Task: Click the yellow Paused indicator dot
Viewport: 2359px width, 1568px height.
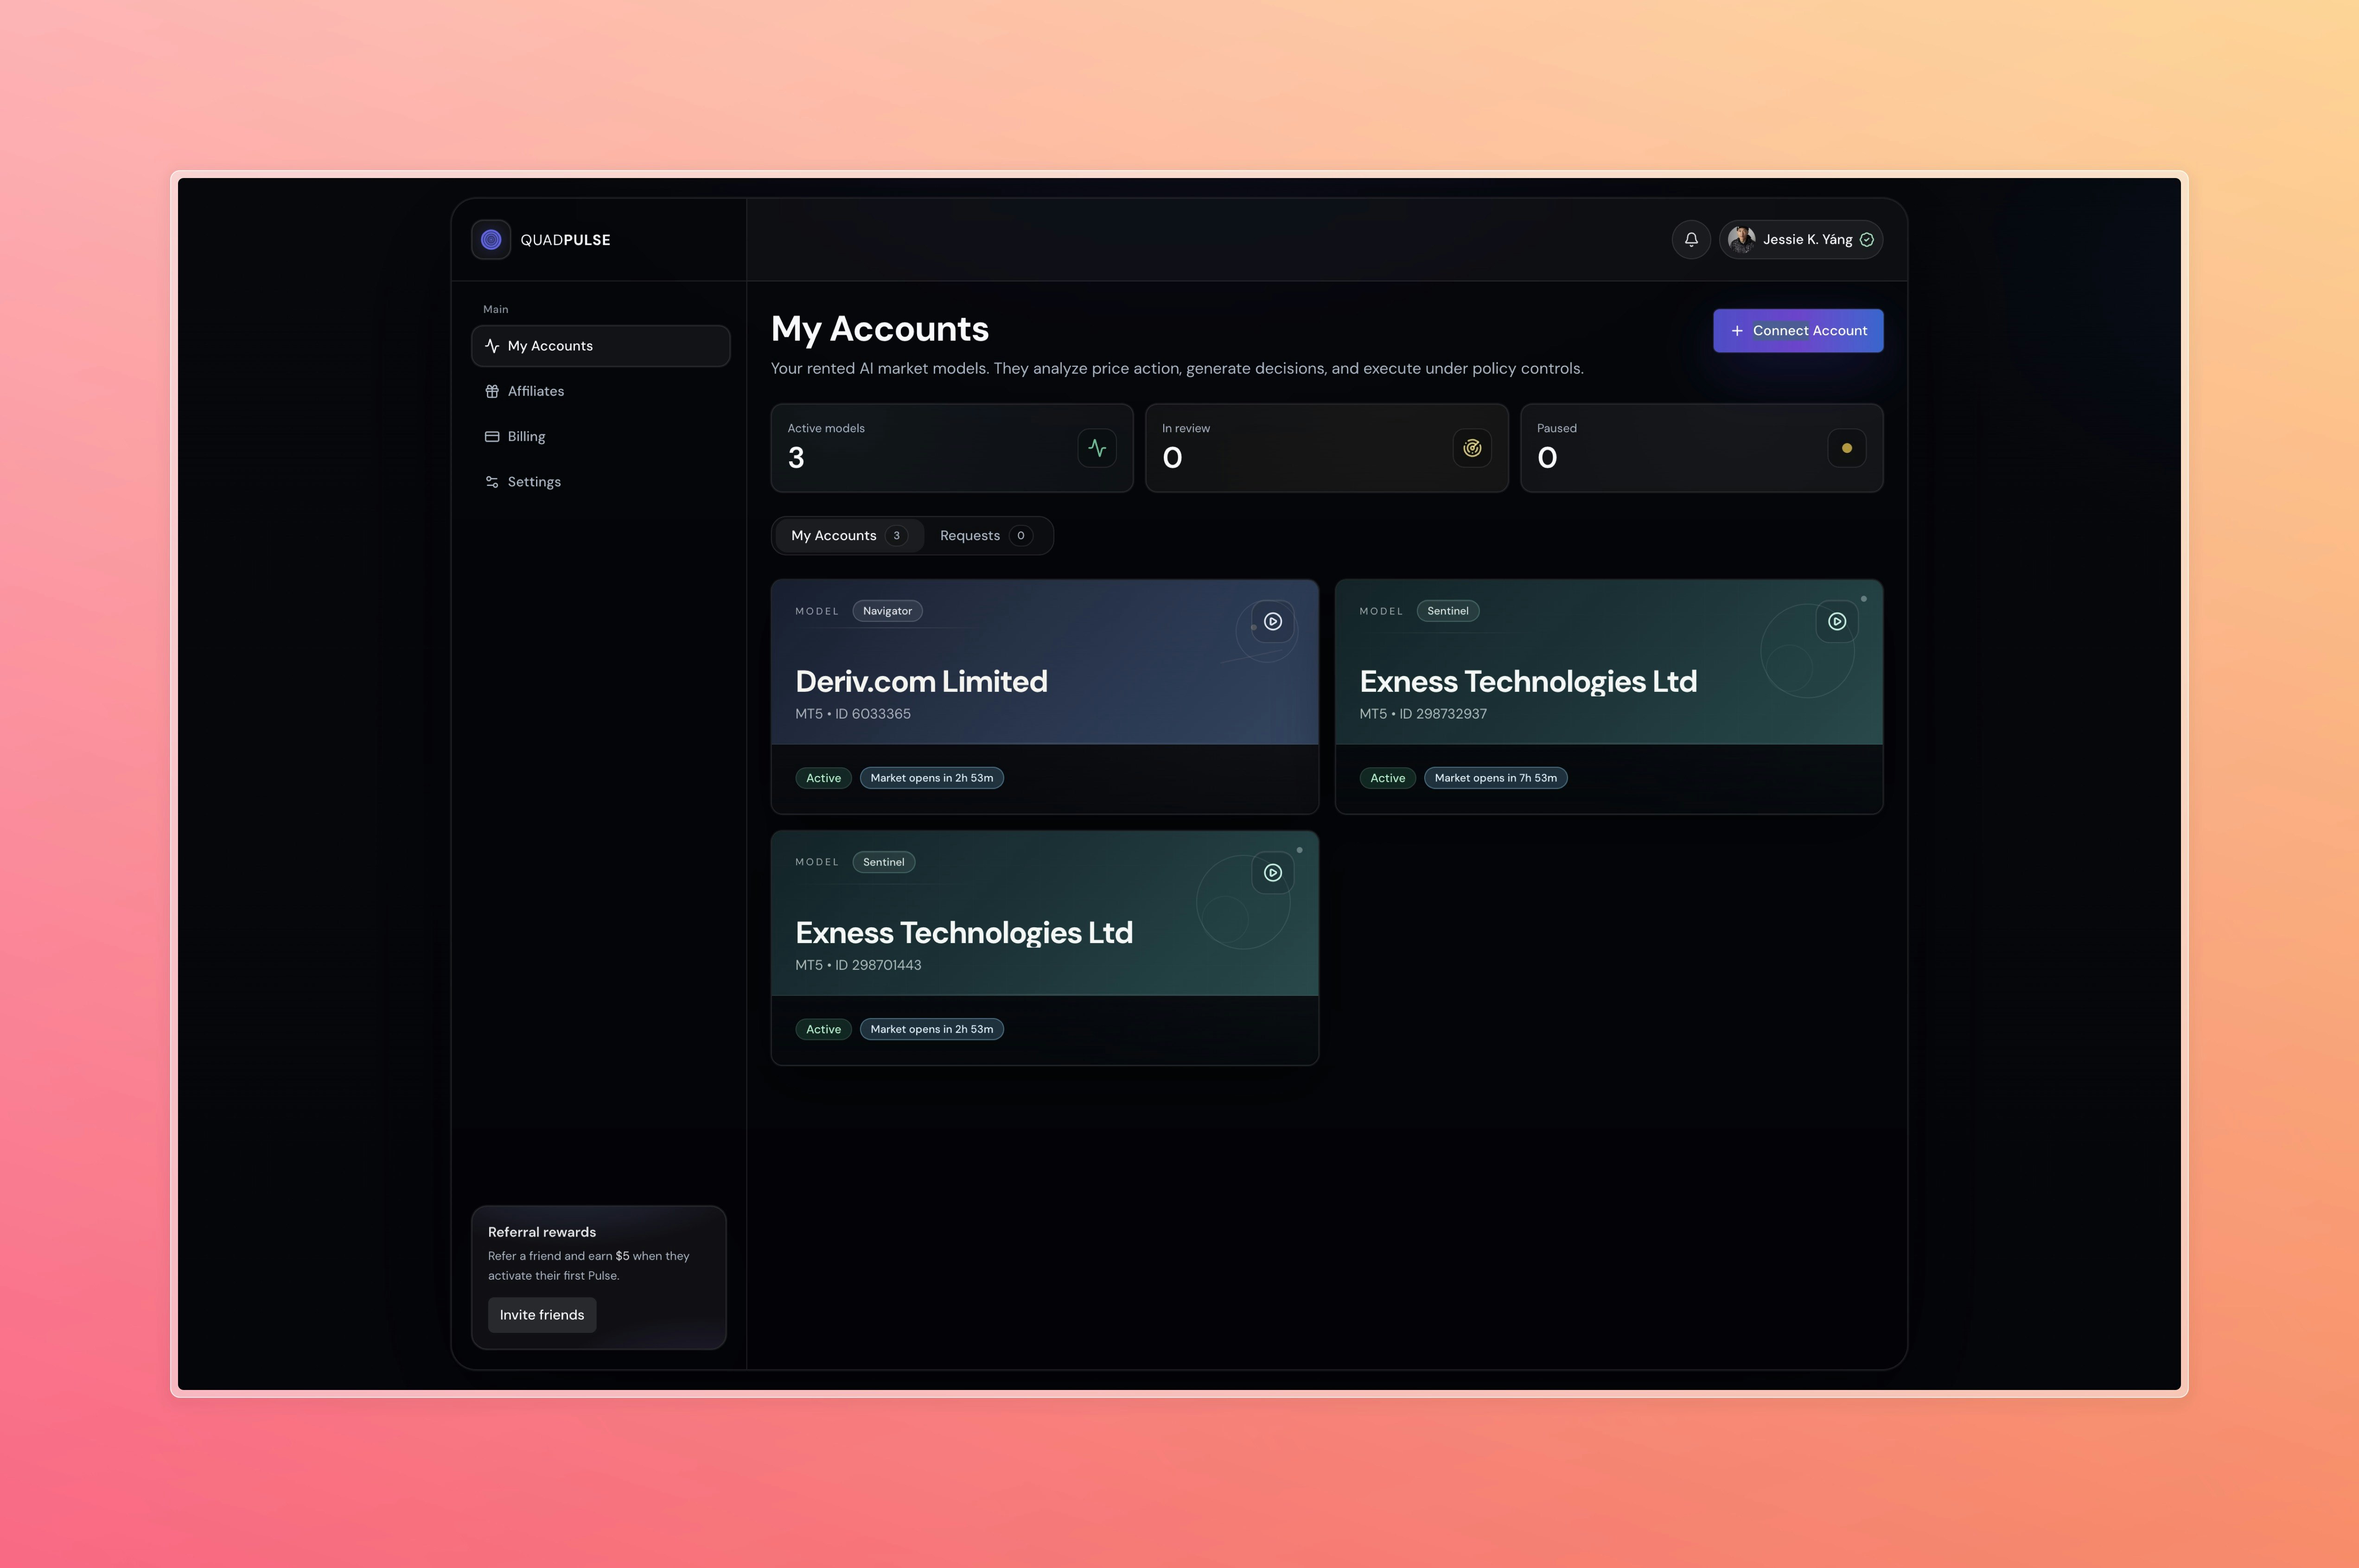Action: click(x=1846, y=448)
